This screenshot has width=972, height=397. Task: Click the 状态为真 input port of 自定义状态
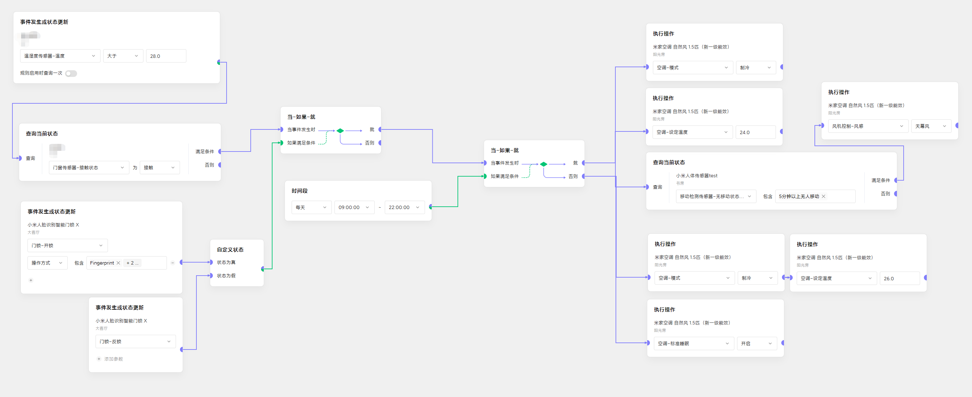[211, 262]
